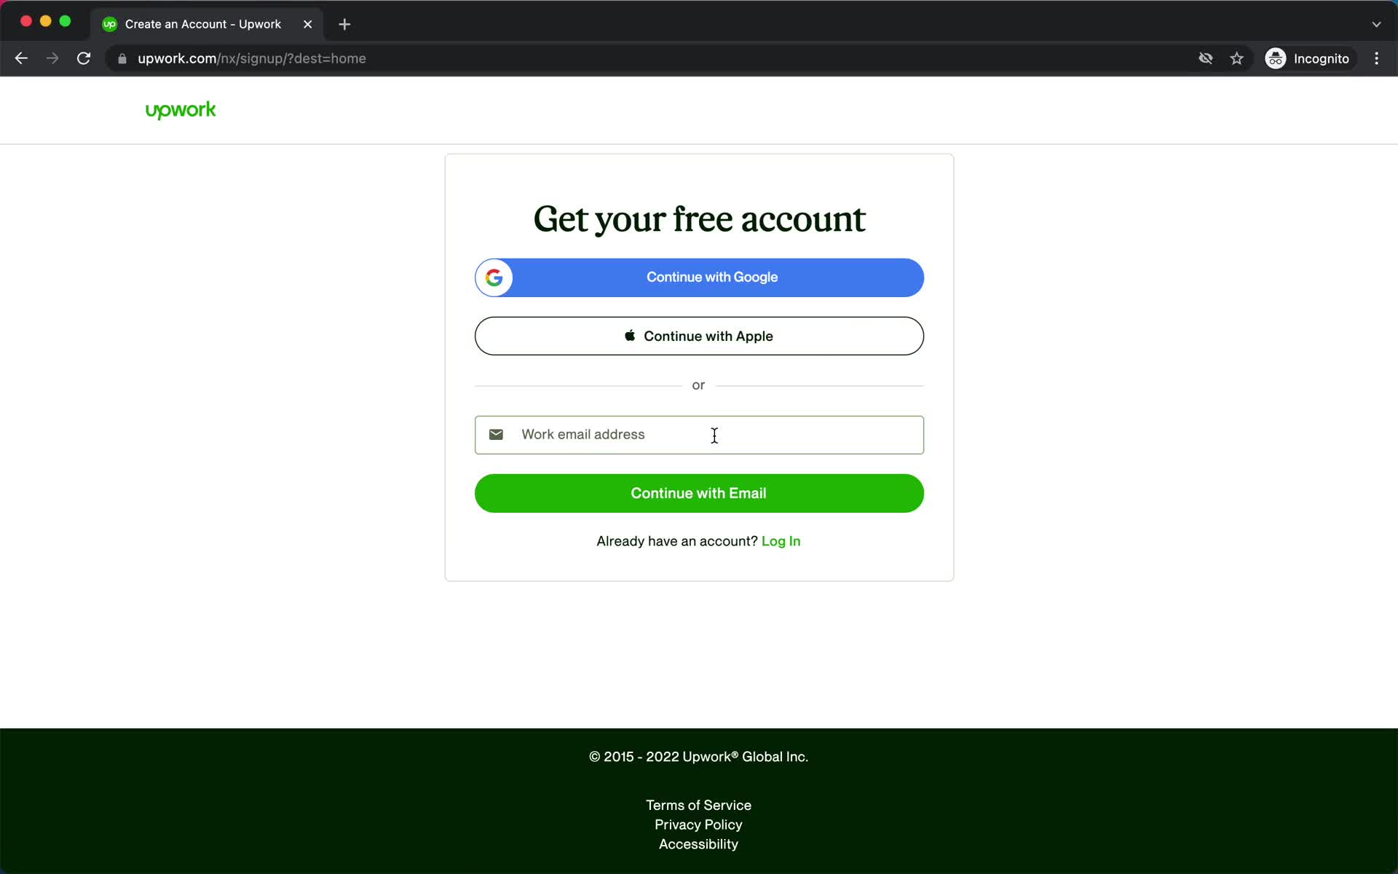
Task: Close the Create an Account tab
Action: [x=308, y=24]
